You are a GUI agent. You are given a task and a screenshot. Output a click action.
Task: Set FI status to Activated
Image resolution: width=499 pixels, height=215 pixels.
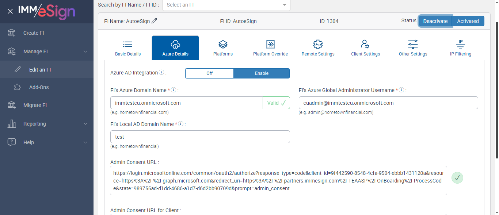(468, 21)
